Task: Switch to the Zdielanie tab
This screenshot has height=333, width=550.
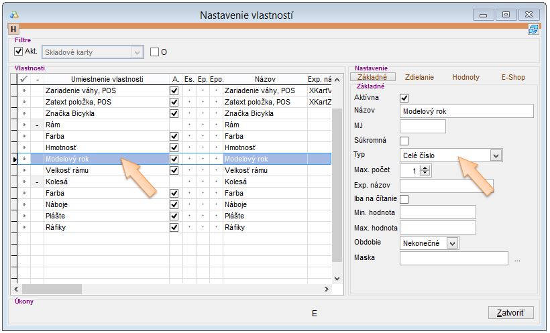Action: tap(419, 78)
